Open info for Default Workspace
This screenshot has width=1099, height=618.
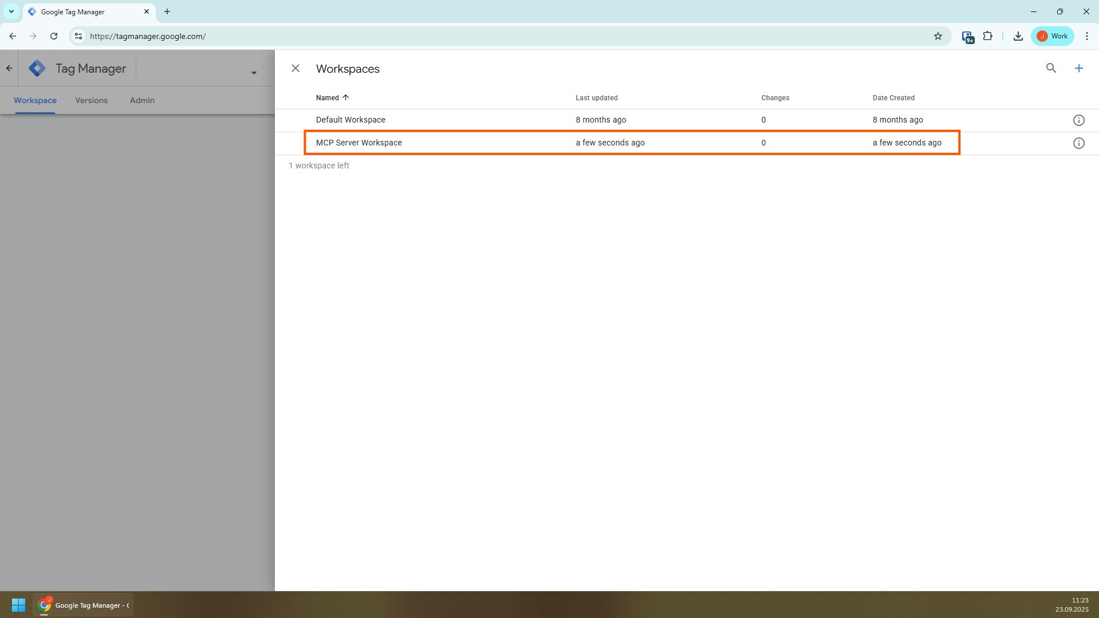coord(1078,120)
